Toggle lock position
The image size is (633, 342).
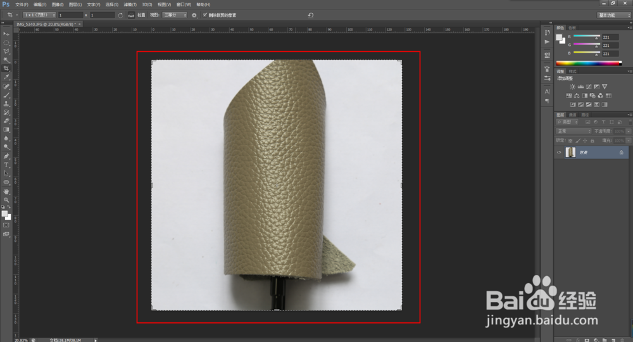pos(585,141)
